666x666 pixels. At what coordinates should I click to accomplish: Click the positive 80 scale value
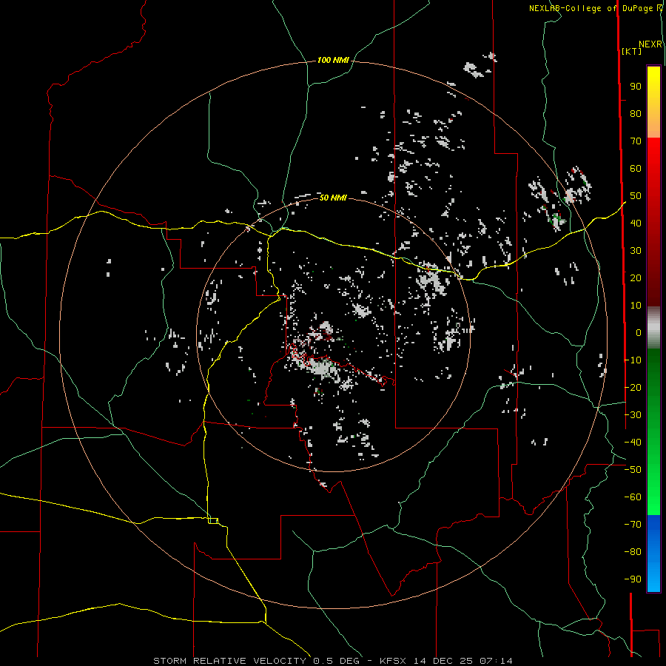[x=636, y=114]
